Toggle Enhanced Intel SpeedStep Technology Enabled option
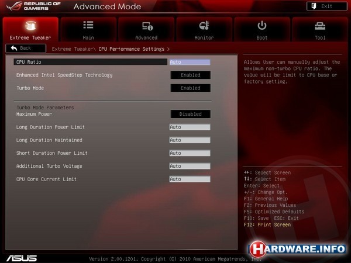This screenshot has height=263, width=351. [191, 75]
